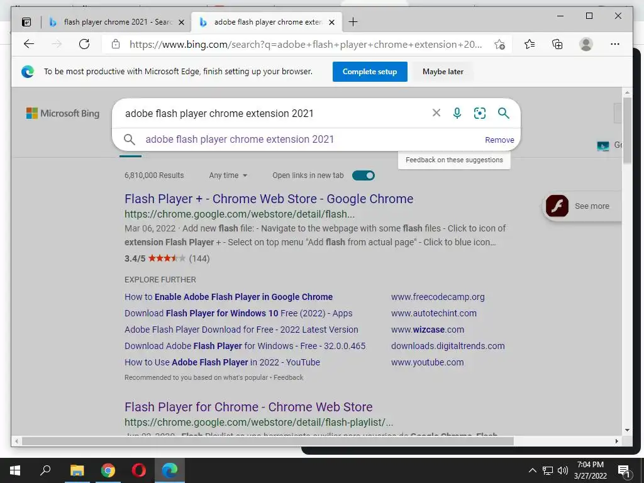Open How to Enable Adobe Flash Player link
This screenshot has height=483, width=644.
(x=229, y=297)
